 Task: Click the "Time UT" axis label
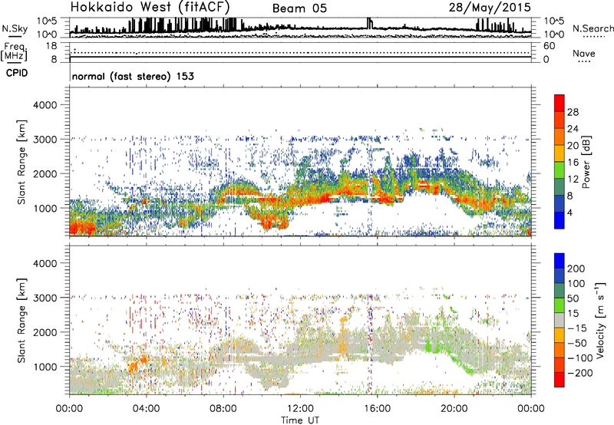pyautogui.click(x=300, y=420)
